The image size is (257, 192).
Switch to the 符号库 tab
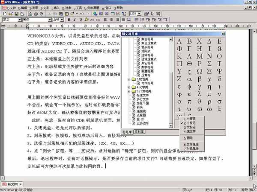[x=127, y=132]
